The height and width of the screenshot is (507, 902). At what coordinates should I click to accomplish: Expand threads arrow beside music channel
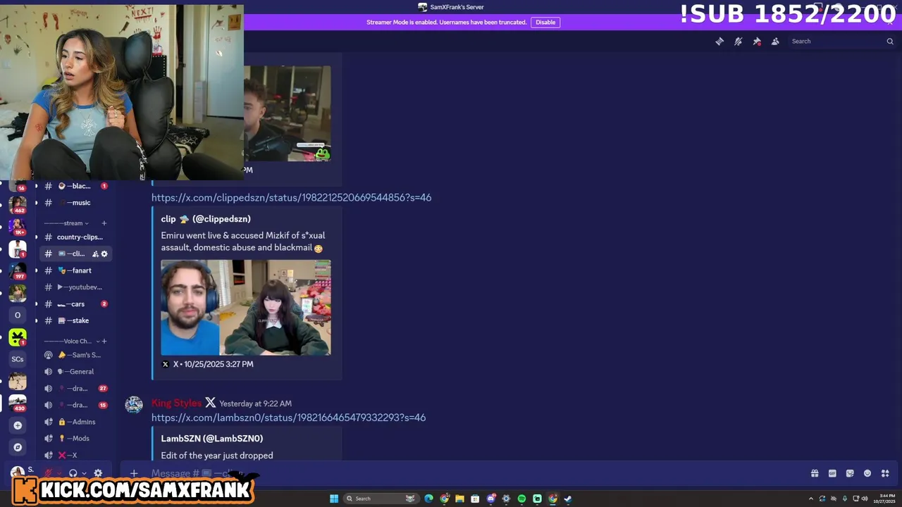click(x=36, y=203)
